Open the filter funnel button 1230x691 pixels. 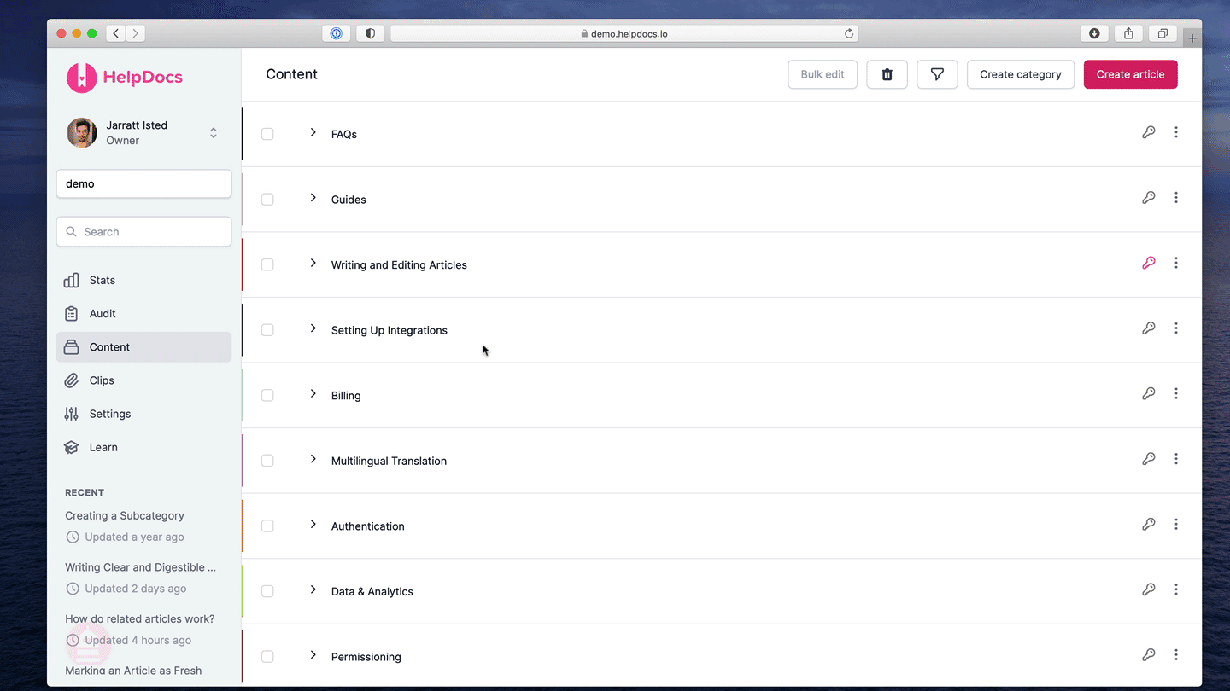pos(937,74)
